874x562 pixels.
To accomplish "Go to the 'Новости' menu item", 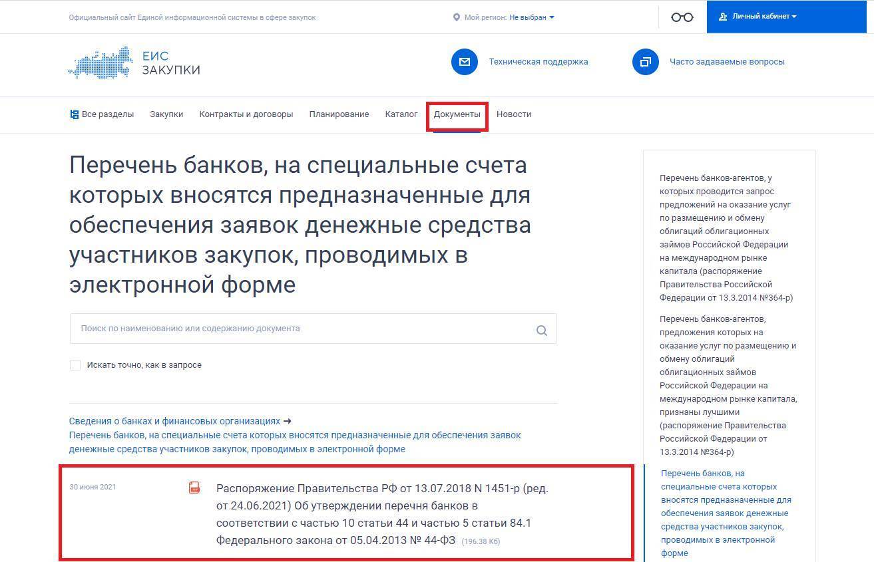I will point(513,114).
